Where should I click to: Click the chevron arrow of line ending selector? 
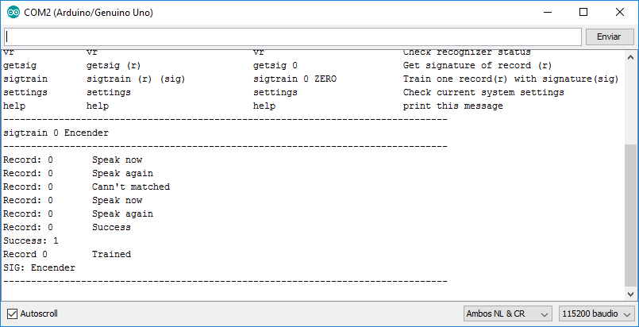pos(544,314)
